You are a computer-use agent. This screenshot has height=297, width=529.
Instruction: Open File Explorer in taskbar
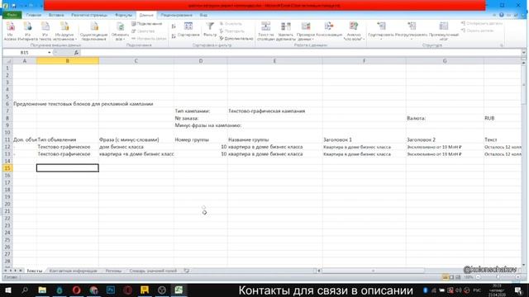pyautogui.click(x=42, y=290)
